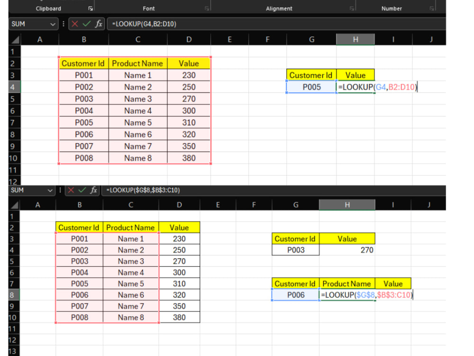Select 'Name 2' cell in the lower table

click(131, 250)
